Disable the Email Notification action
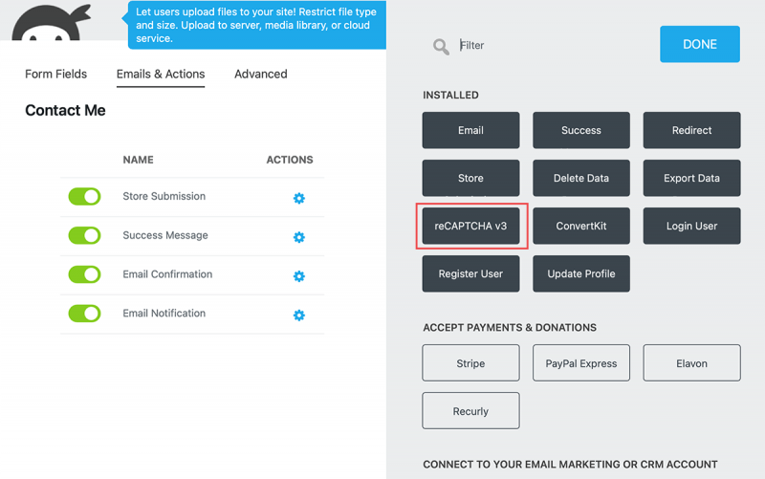765x479 pixels. click(x=84, y=314)
